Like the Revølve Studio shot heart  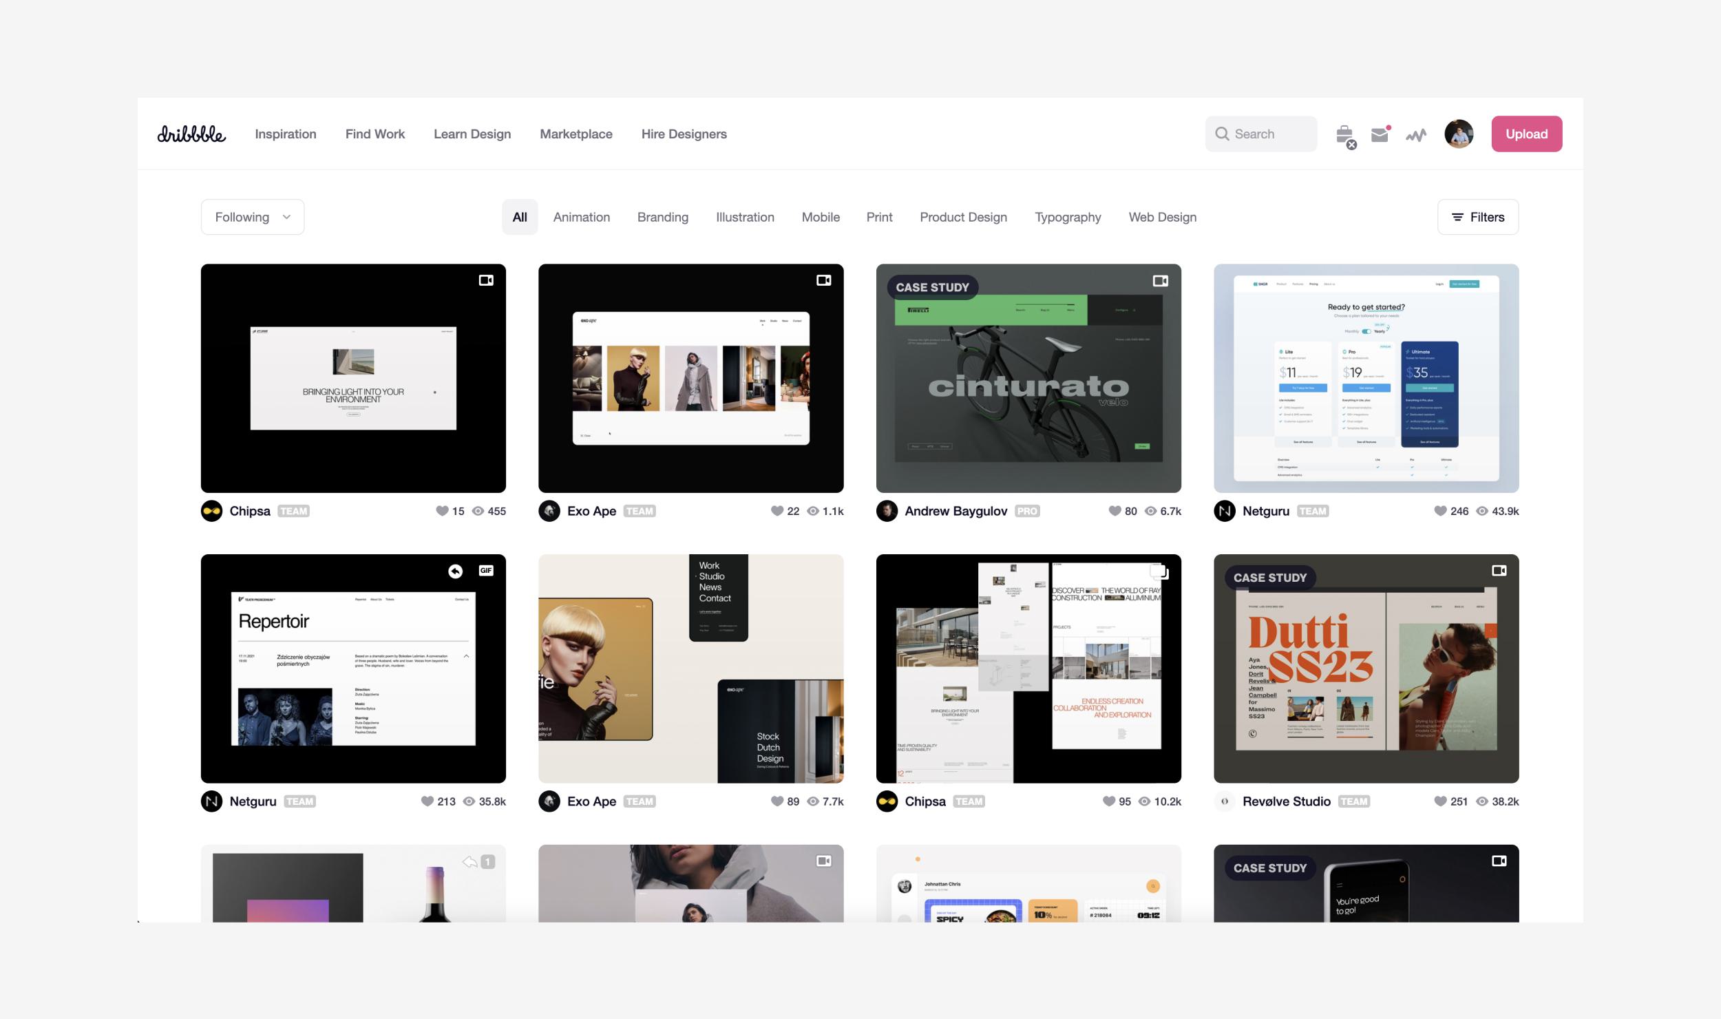1440,801
